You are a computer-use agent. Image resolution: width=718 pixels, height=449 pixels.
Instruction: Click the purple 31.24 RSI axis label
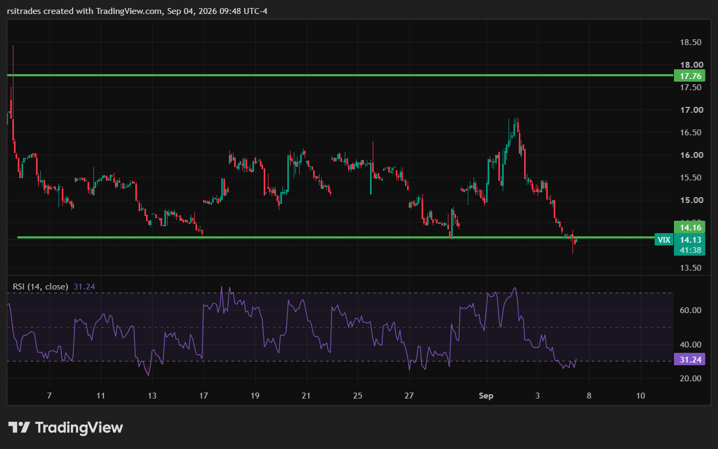pyautogui.click(x=690, y=360)
